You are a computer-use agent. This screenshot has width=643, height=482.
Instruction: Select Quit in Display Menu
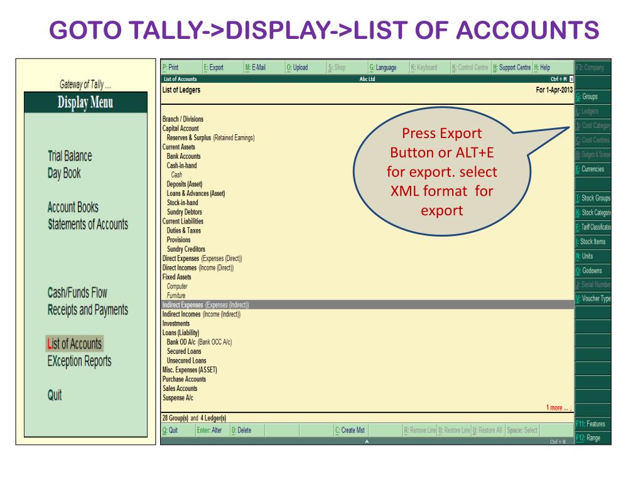pyautogui.click(x=55, y=395)
